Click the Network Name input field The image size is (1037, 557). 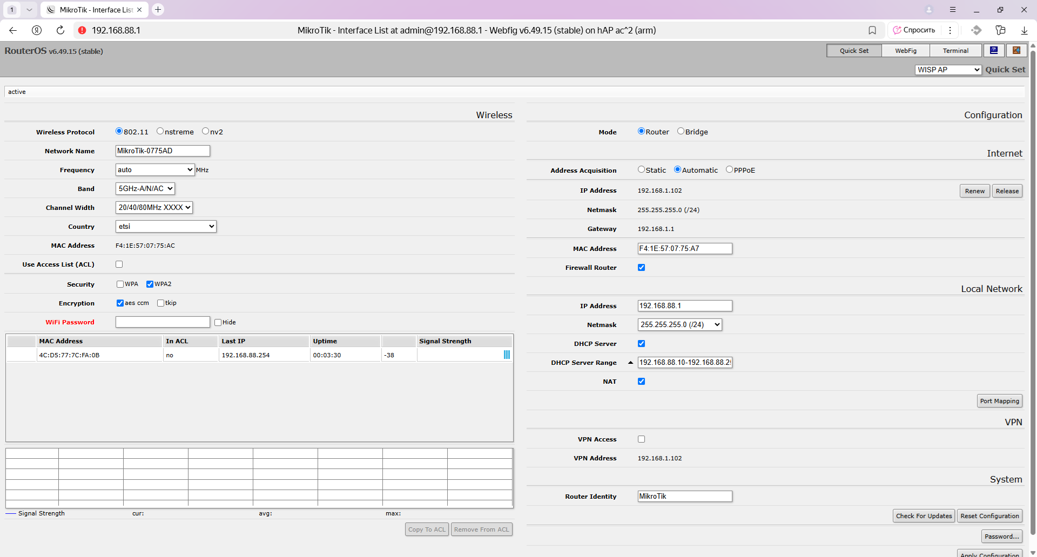point(163,151)
